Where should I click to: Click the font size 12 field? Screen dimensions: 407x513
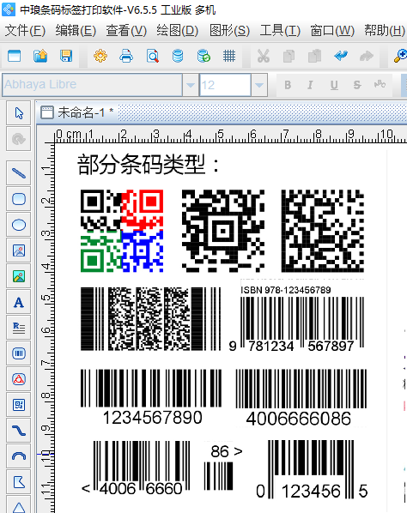[x=225, y=85]
